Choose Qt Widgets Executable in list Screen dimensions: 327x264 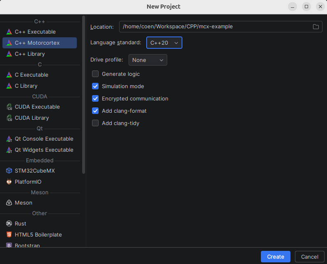44,150
